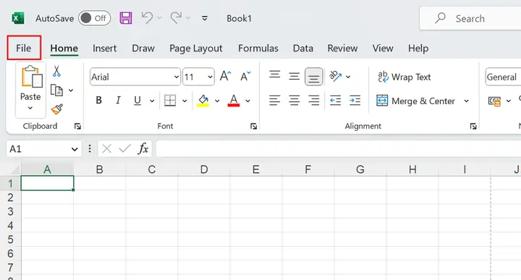Click the Accounting Number Format icon
Viewport: 521px width, 280px height.
pos(494,101)
